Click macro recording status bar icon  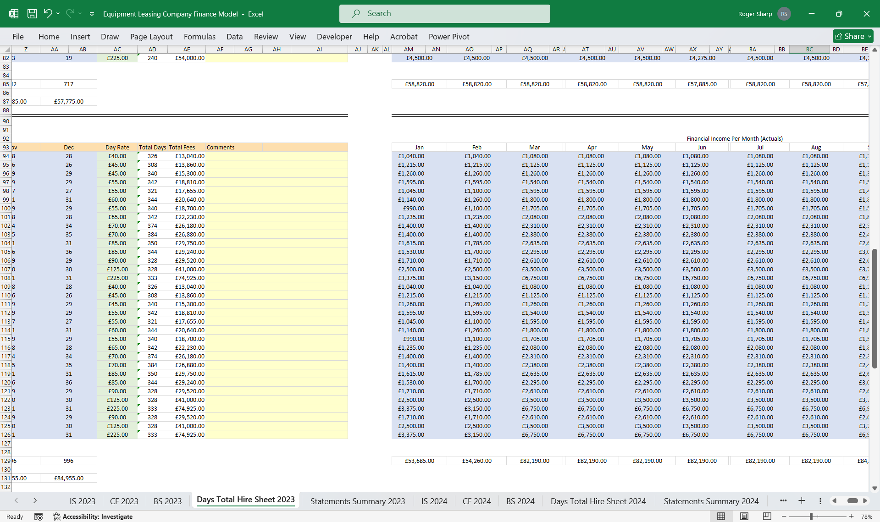click(39, 517)
